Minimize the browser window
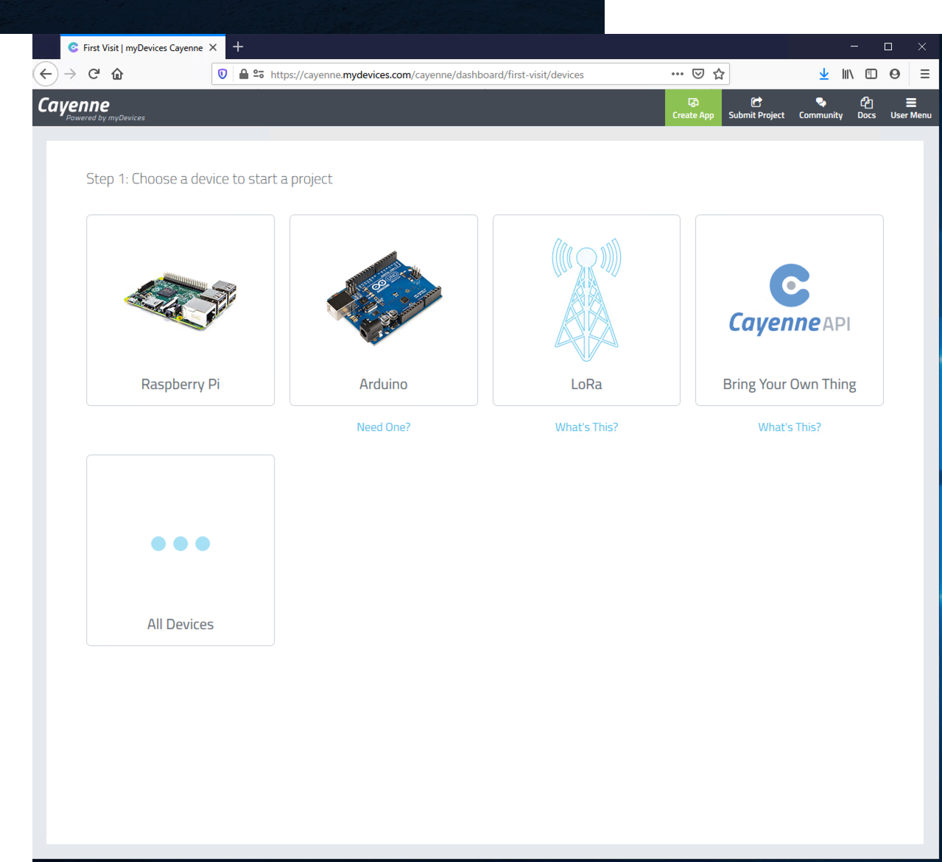The height and width of the screenshot is (862, 942). [854, 46]
